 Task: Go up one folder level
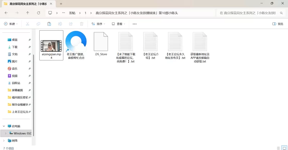28,13
